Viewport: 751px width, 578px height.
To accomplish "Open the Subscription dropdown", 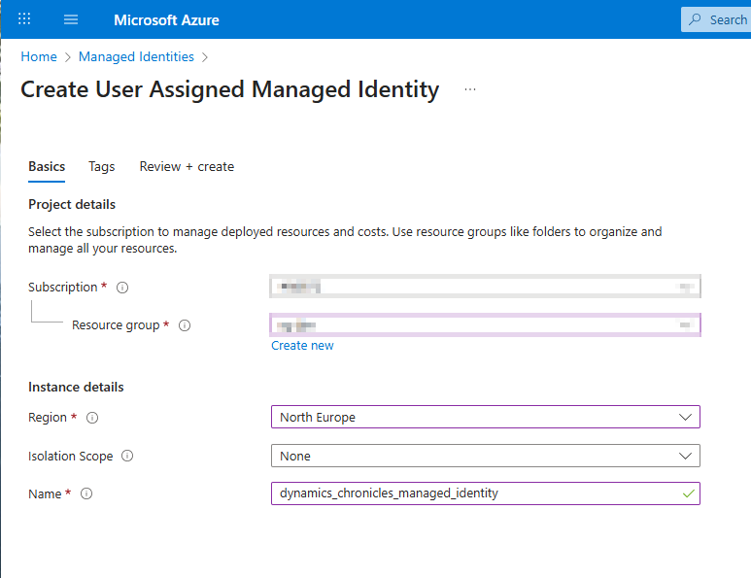I will click(485, 287).
